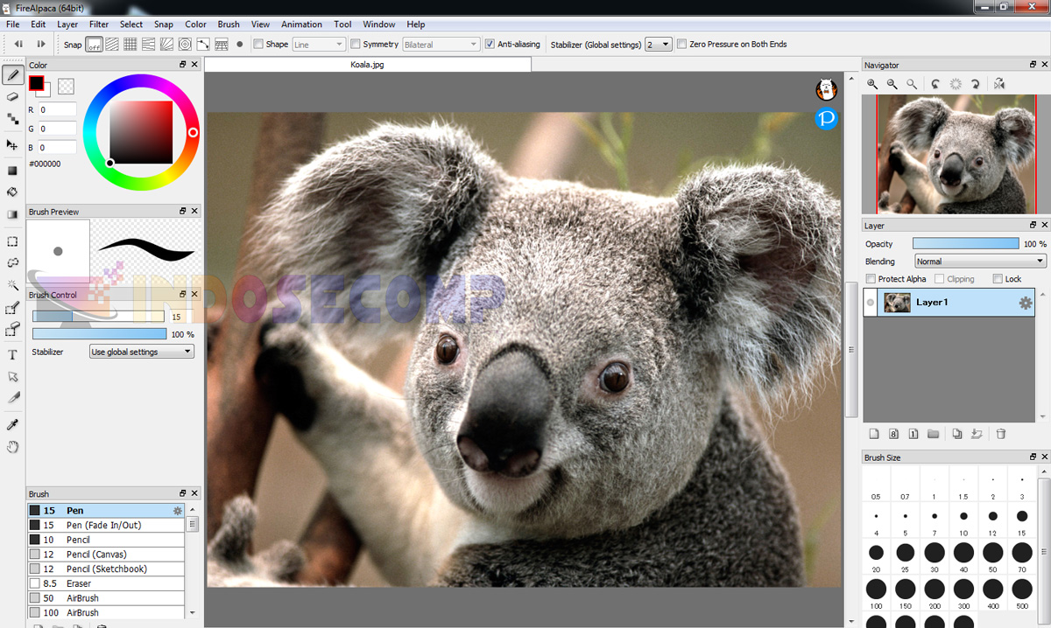Click the foreground black color swatch
This screenshot has height=628, width=1051.
(36, 83)
